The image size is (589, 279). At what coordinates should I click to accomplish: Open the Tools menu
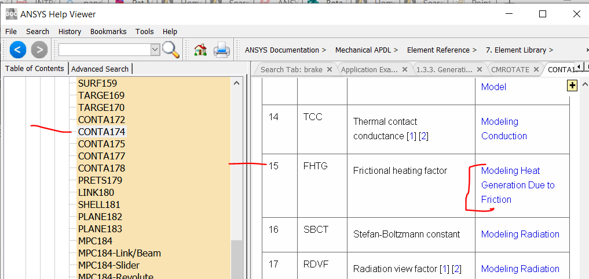click(145, 31)
